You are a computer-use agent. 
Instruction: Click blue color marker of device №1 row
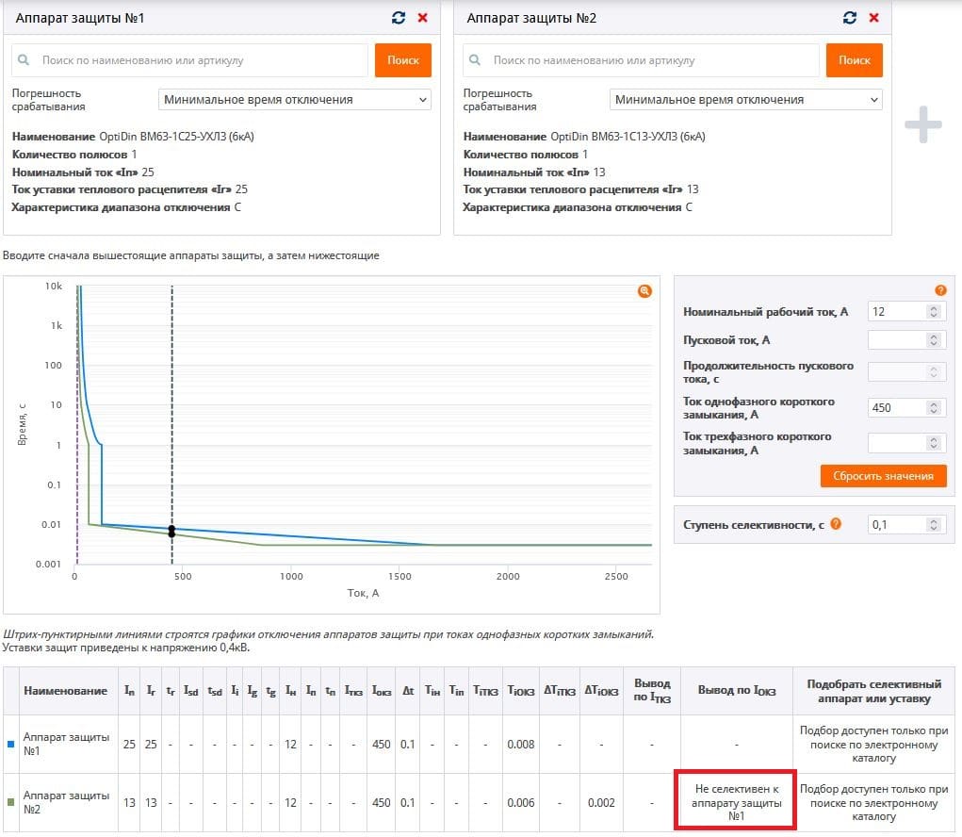tap(10, 744)
